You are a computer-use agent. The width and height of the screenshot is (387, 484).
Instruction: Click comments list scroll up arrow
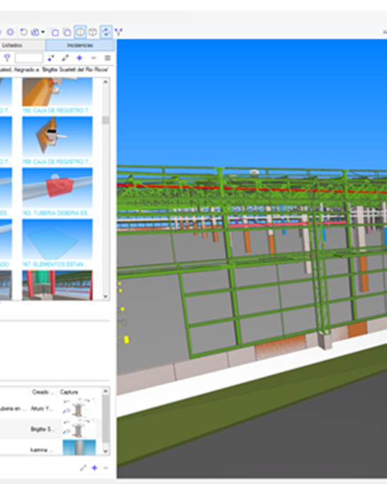click(105, 391)
